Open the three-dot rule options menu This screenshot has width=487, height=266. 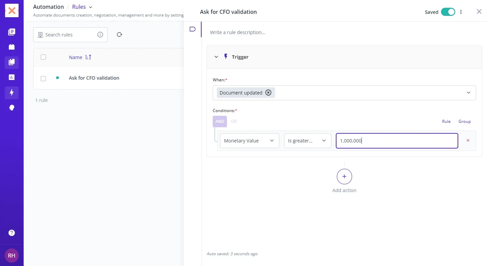click(461, 12)
